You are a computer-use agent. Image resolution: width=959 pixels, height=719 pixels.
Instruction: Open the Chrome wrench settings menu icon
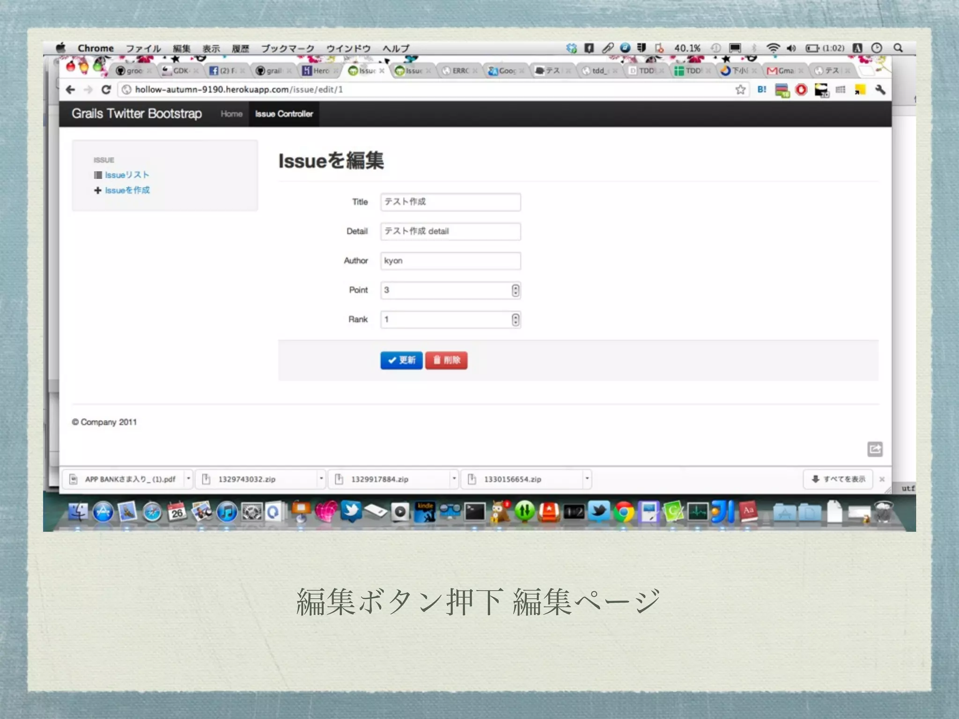[x=880, y=89]
